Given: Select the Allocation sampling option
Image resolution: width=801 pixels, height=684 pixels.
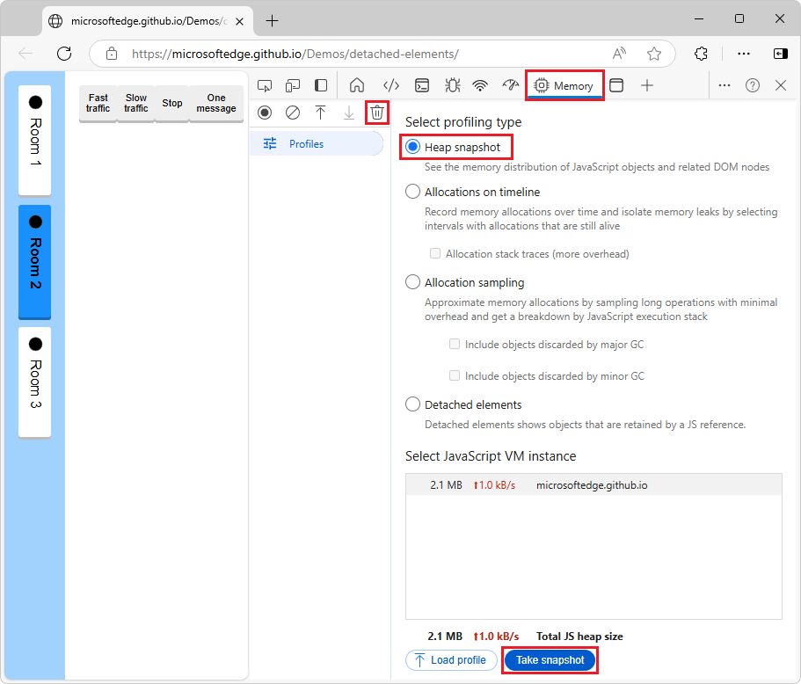Looking at the screenshot, I should click(x=412, y=282).
